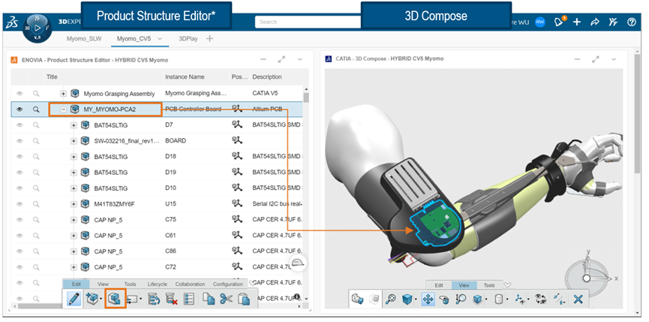Collapse the MY_MYOMO-PCA2 node

point(63,110)
